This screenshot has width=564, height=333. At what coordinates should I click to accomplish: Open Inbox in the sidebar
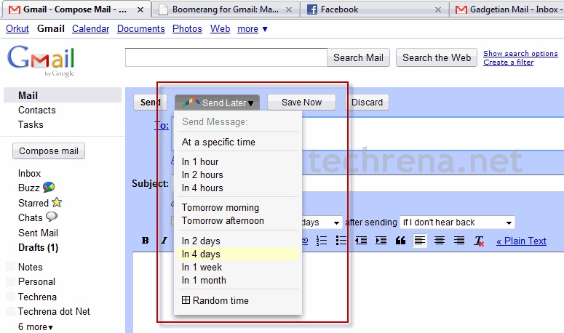tap(30, 174)
